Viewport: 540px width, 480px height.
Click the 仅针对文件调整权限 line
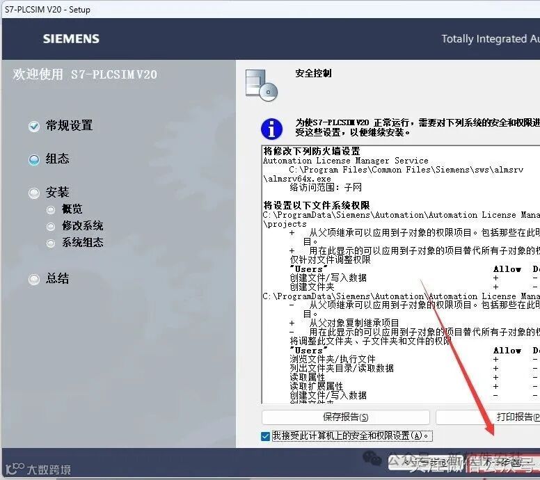[331, 259]
